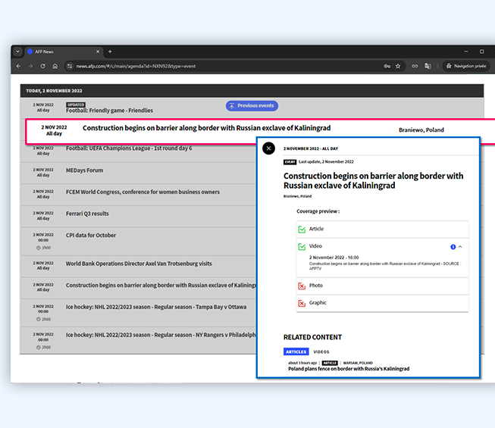Click the browser back arrow

[x=19, y=66]
